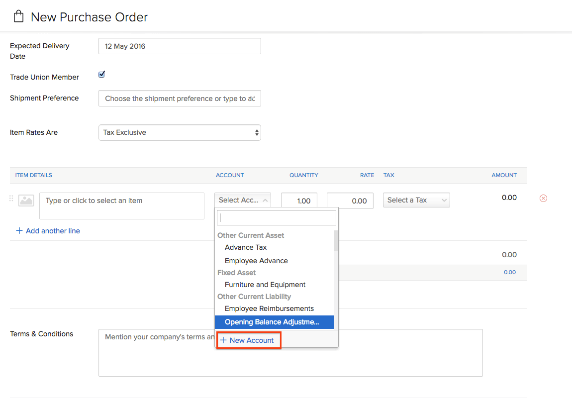Click the New Account button
Viewport: 572px width, 405px height.
[248, 340]
